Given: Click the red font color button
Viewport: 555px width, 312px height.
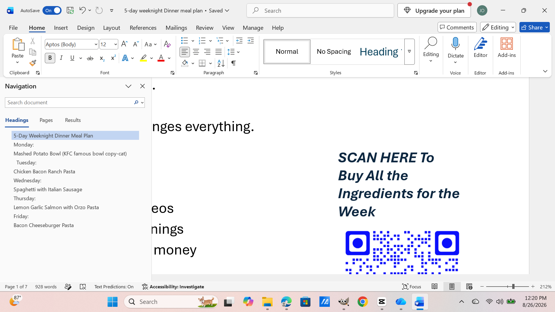Looking at the screenshot, I should (x=161, y=58).
